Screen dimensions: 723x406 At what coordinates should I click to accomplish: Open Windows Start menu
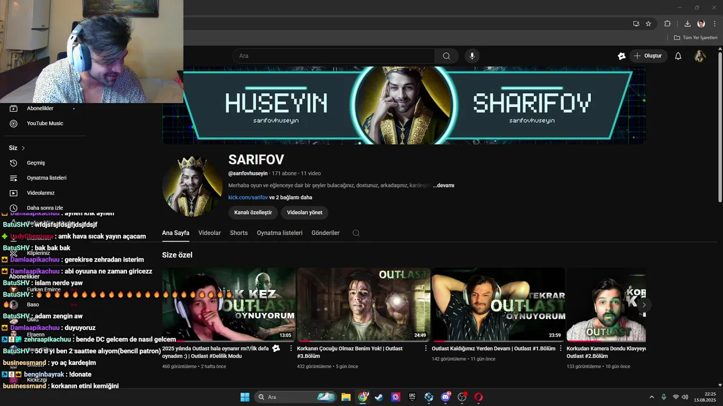(245, 397)
